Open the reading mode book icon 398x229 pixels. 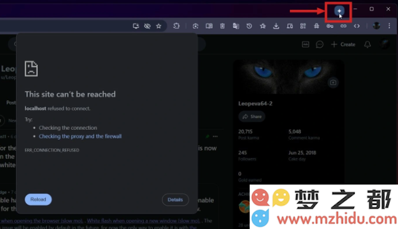[x=209, y=26]
